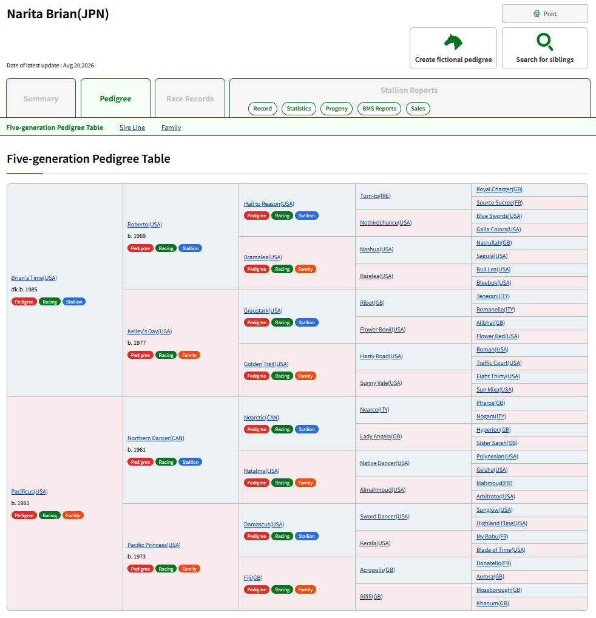Viewport: 596px width, 618px height.
Task: Open Nothirdchance(USA) link
Action: 385,223
